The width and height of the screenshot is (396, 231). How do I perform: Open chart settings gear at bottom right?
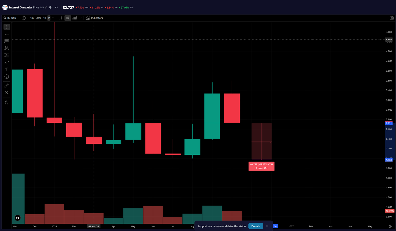tap(390, 227)
